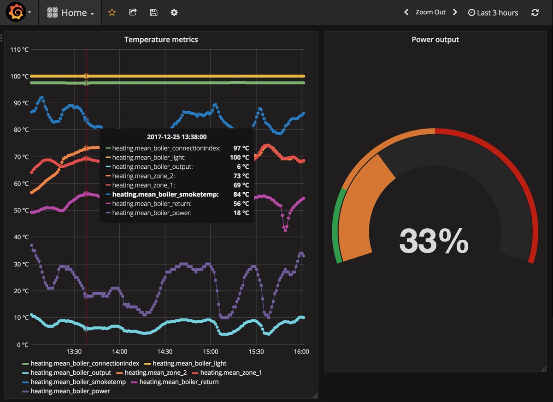The height and width of the screenshot is (402, 553).
Task: Save the dashboard with disk icon
Action: pyautogui.click(x=153, y=12)
